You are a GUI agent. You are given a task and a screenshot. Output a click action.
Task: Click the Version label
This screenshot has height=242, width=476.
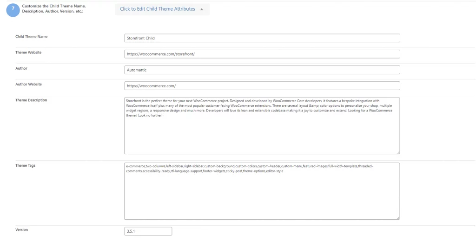(21, 229)
